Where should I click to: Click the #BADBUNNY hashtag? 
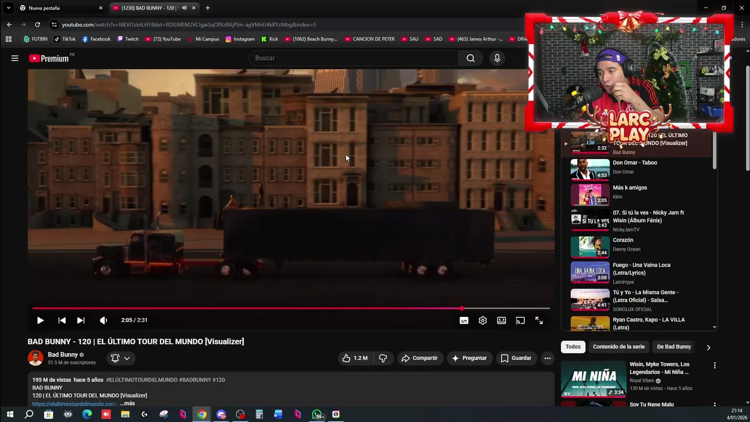[194, 380]
